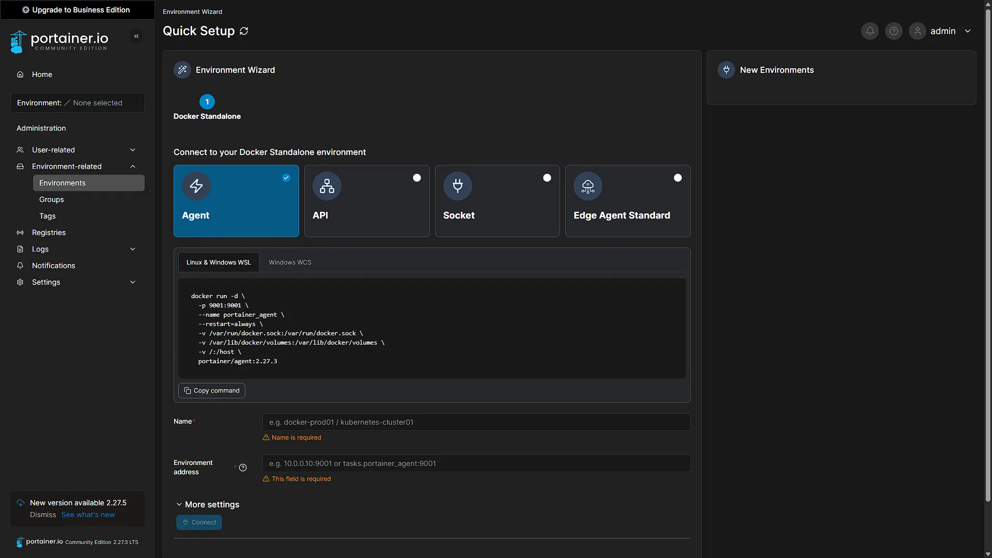Open the help question mark icon
This screenshot has width=992, height=558.
(894, 31)
